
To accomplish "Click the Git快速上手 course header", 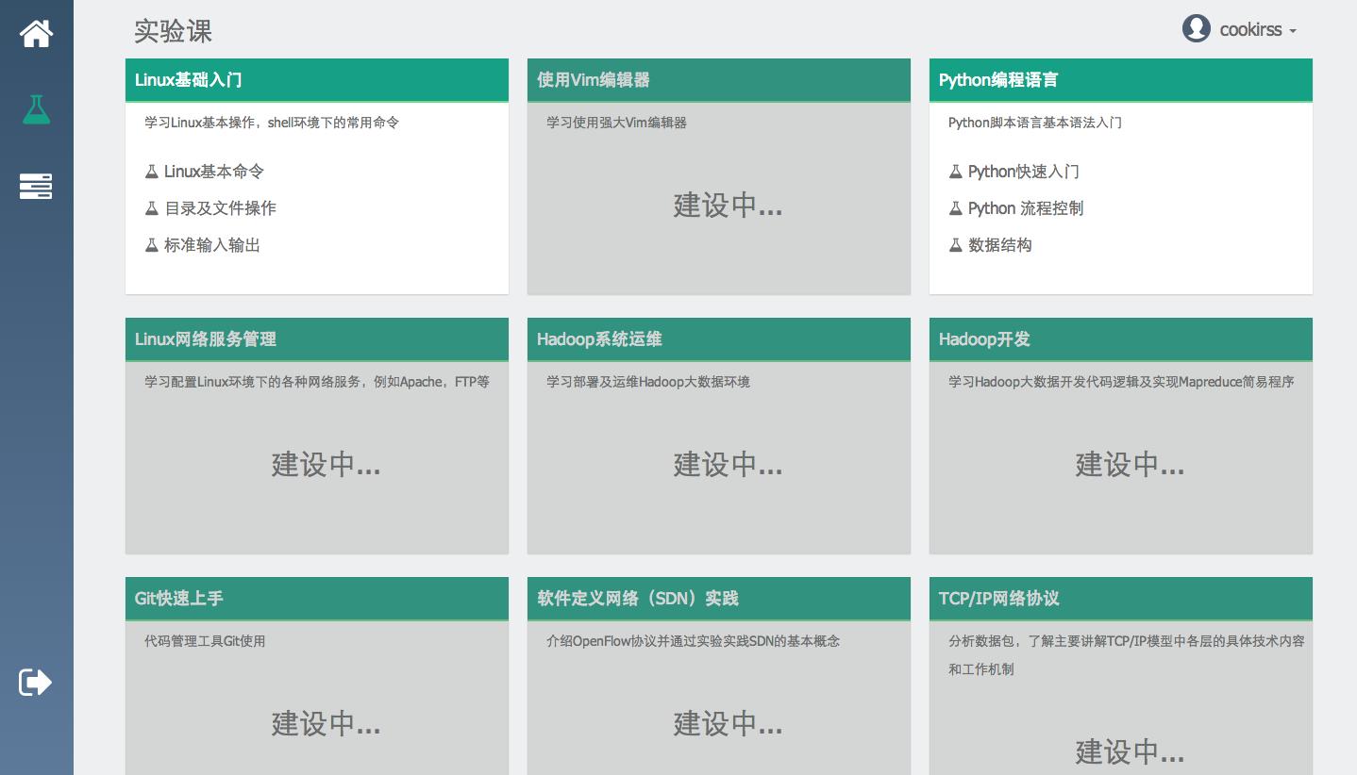I will (317, 599).
